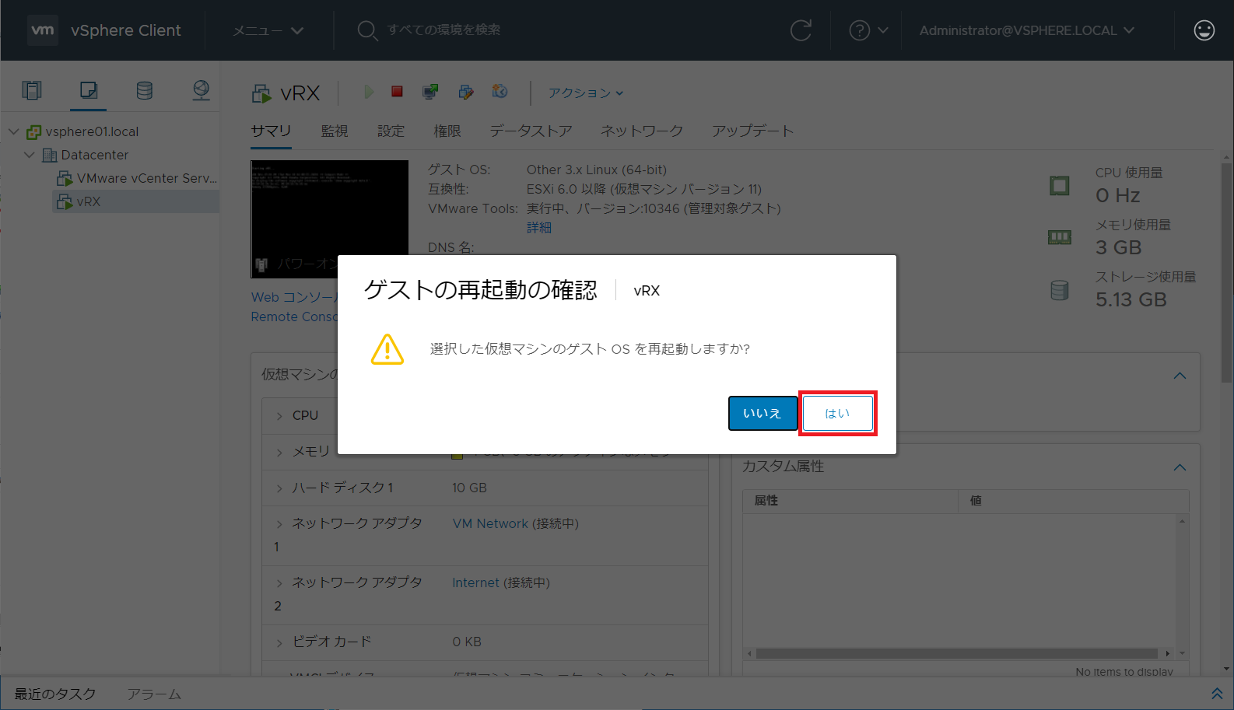The width and height of the screenshot is (1234, 710).
Task: Switch to the データストア tab
Action: pyautogui.click(x=531, y=131)
